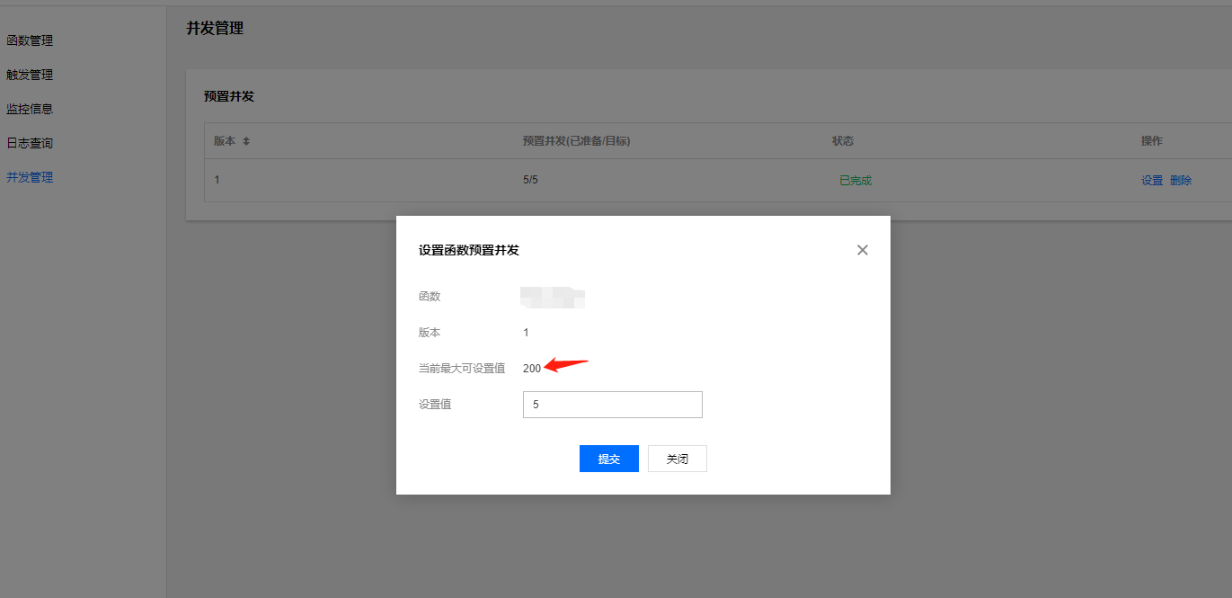The image size is (1232, 598).
Task: Open 函数管理 in the left sidebar
Action: click(x=30, y=40)
